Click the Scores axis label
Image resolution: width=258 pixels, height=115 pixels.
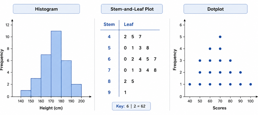[x=219, y=108]
